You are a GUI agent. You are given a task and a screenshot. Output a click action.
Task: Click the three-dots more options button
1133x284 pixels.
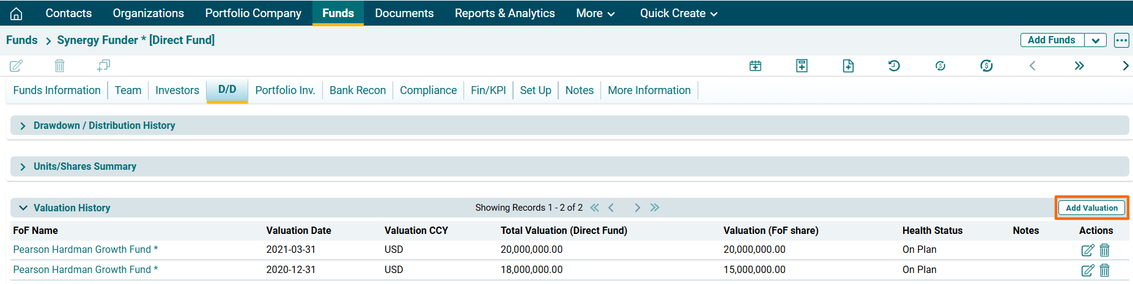(x=1121, y=40)
